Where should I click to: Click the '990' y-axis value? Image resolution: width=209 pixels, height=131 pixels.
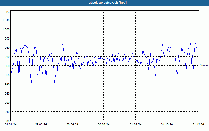tap(7, 39)
